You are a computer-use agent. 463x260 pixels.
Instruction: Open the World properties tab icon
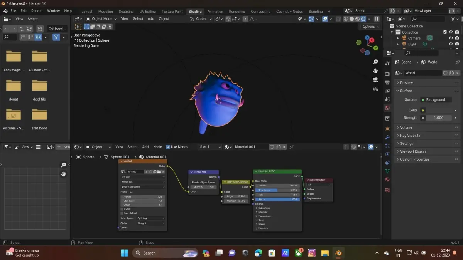(387, 108)
